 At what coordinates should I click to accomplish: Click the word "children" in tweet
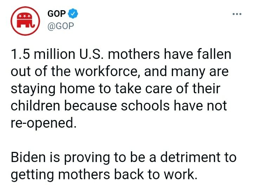35,106
